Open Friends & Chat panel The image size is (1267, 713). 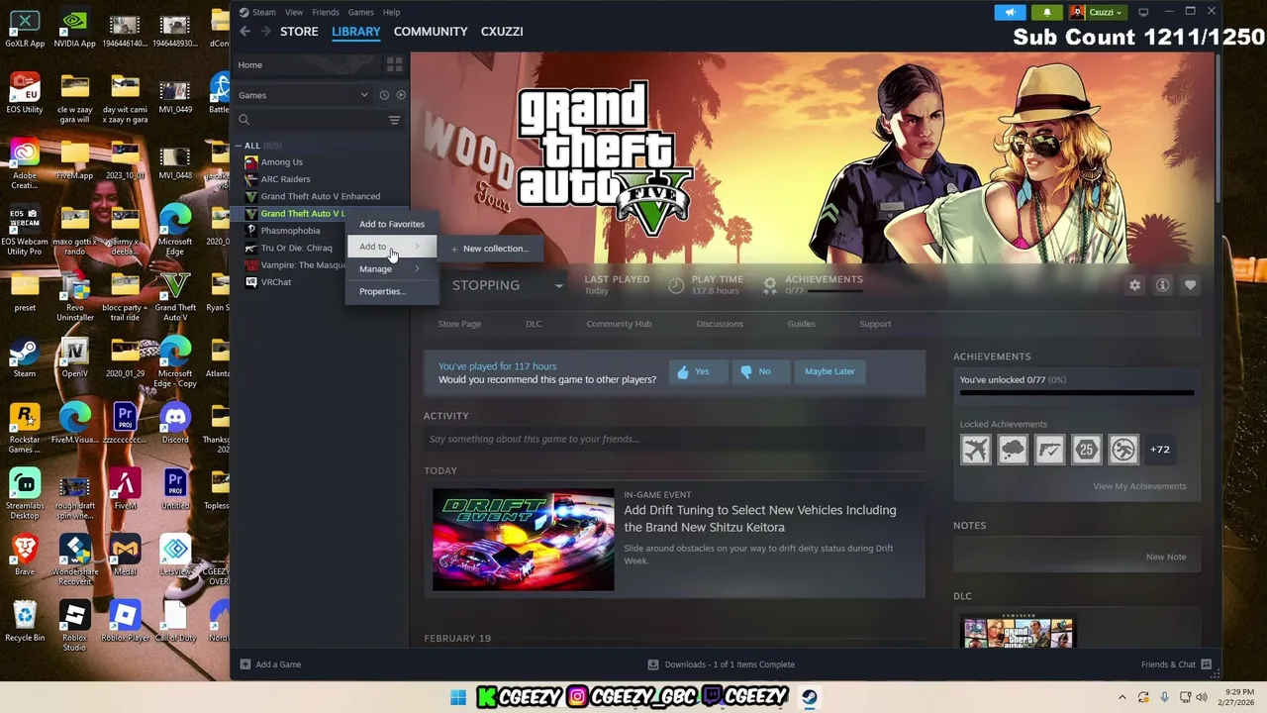tap(1176, 664)
